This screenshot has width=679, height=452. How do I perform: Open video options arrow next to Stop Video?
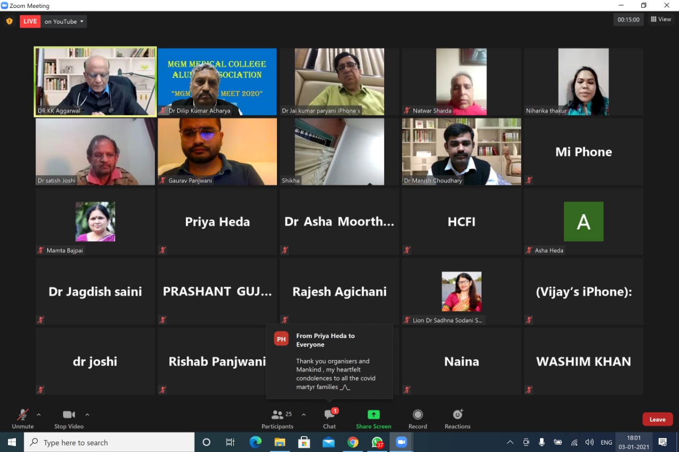click(88, 414)
